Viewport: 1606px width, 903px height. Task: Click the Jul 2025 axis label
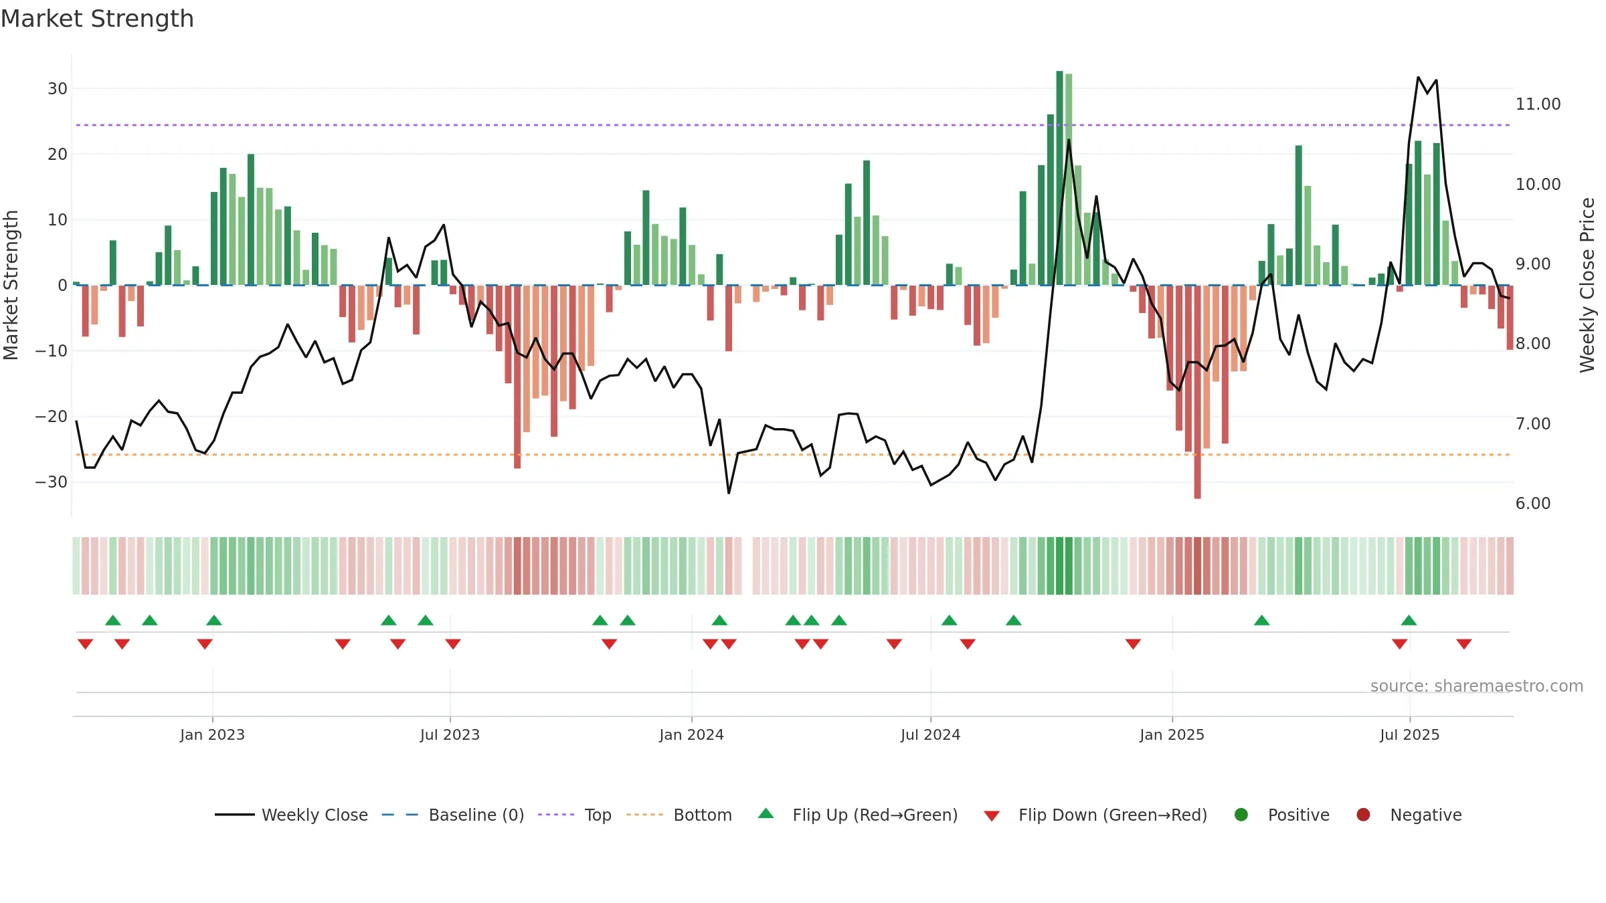pyautogui.click(x=1409, y=734)
